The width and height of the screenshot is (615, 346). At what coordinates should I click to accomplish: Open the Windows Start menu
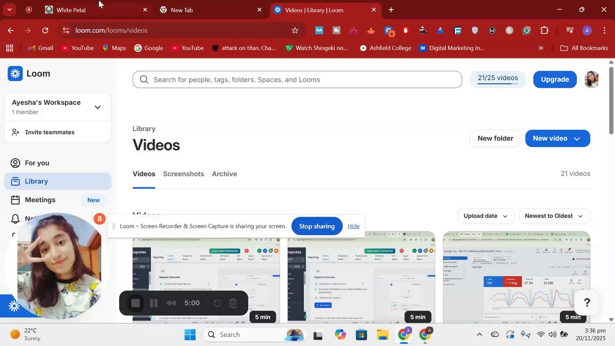[x=190, y=334]
